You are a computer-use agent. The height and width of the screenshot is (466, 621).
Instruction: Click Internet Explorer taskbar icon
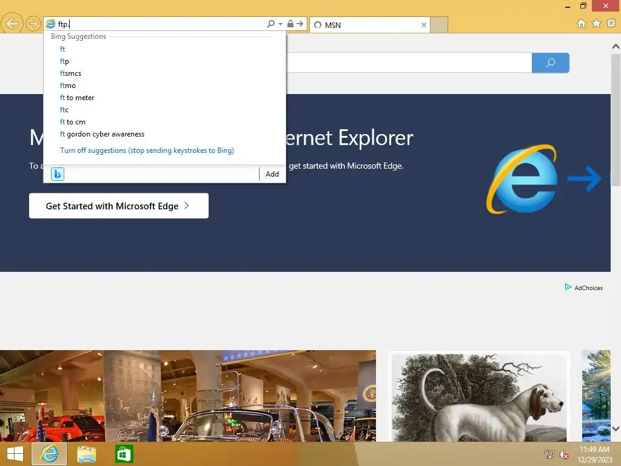49,454
